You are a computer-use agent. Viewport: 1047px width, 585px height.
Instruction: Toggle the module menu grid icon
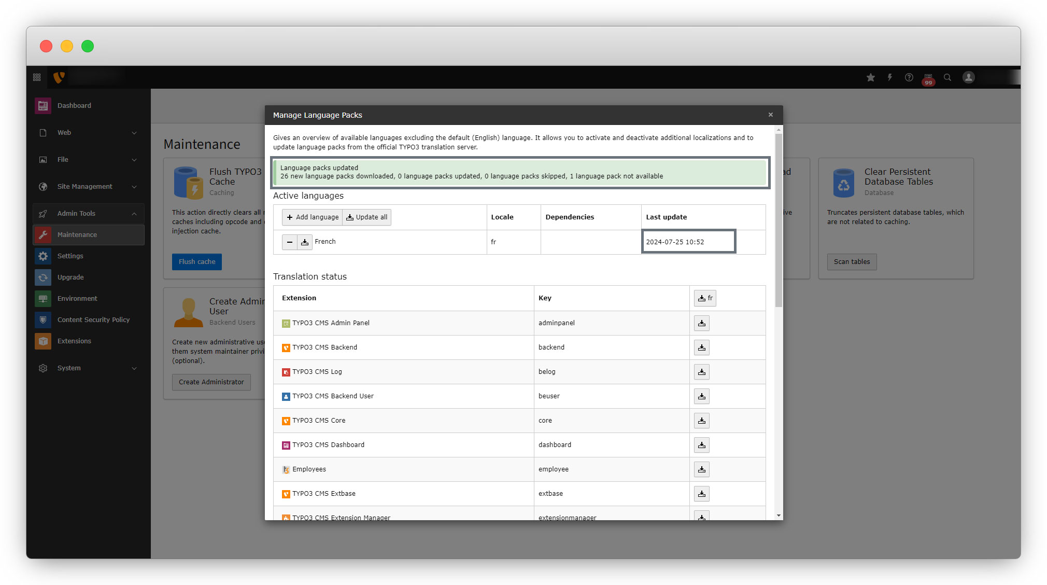point(37,77)
